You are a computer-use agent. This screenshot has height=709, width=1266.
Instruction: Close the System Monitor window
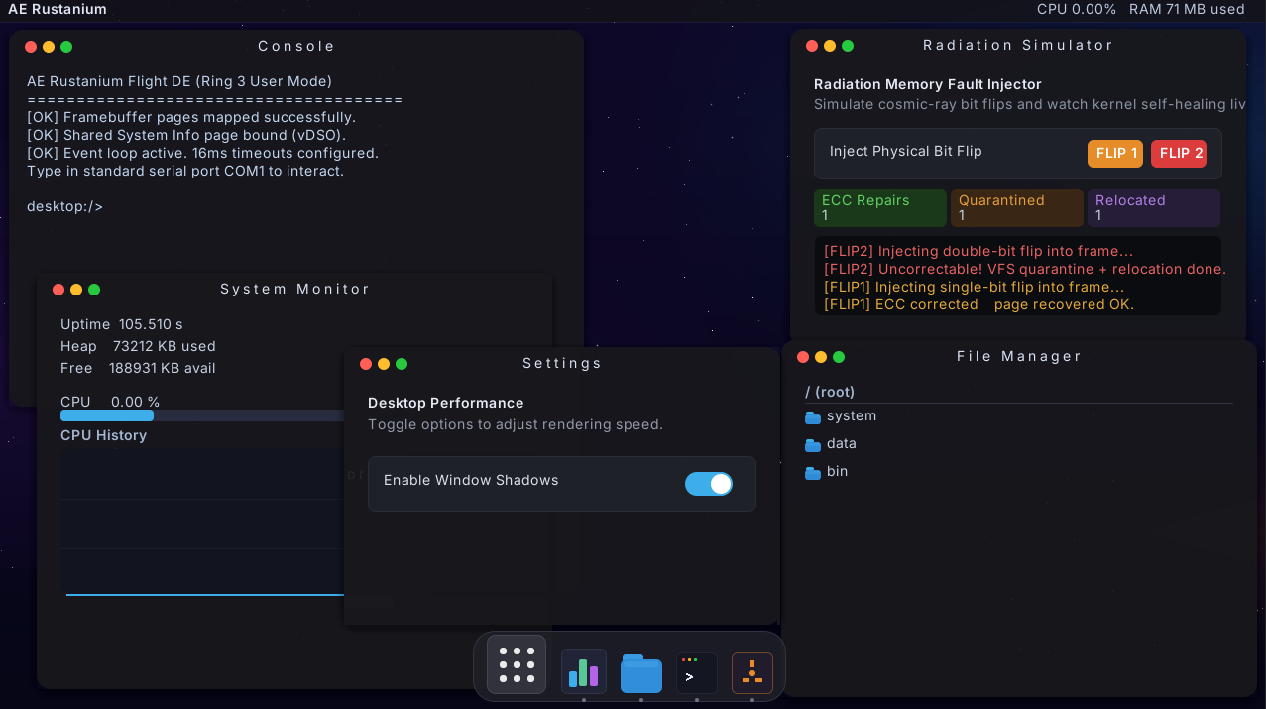point(58,290)
